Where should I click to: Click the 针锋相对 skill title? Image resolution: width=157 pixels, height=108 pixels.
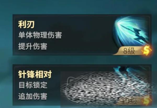coord(35,74)
